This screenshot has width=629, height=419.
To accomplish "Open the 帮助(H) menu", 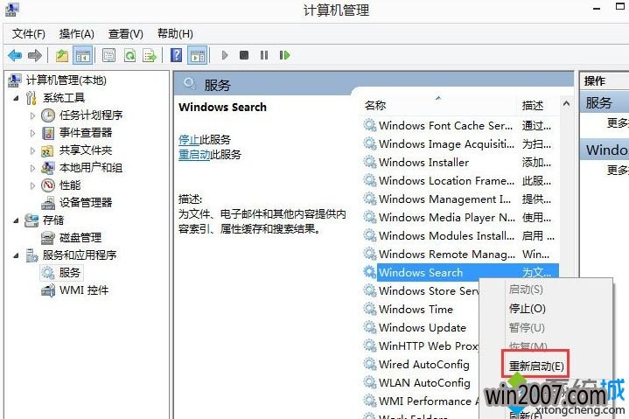I will [175, 34].
